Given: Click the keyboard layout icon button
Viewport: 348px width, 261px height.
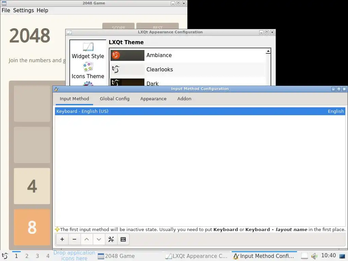Looking at the screenshot, I should click(123, 239).
